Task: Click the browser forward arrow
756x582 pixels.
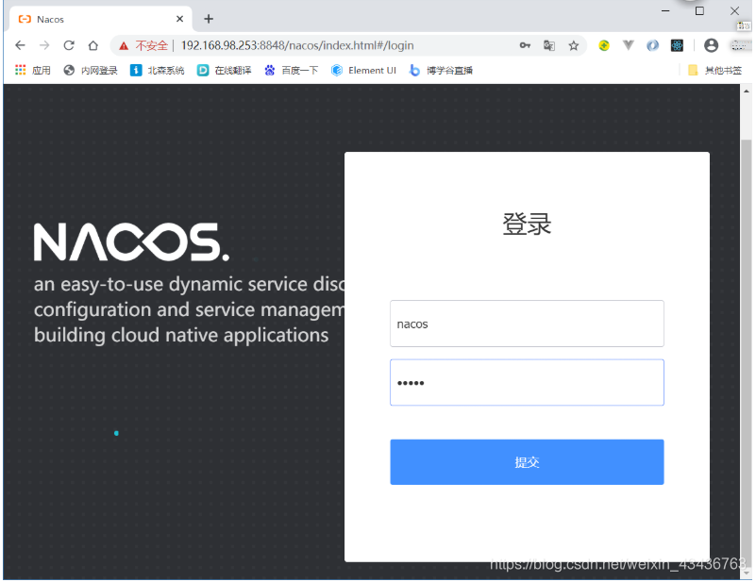Action: [44, 45]
